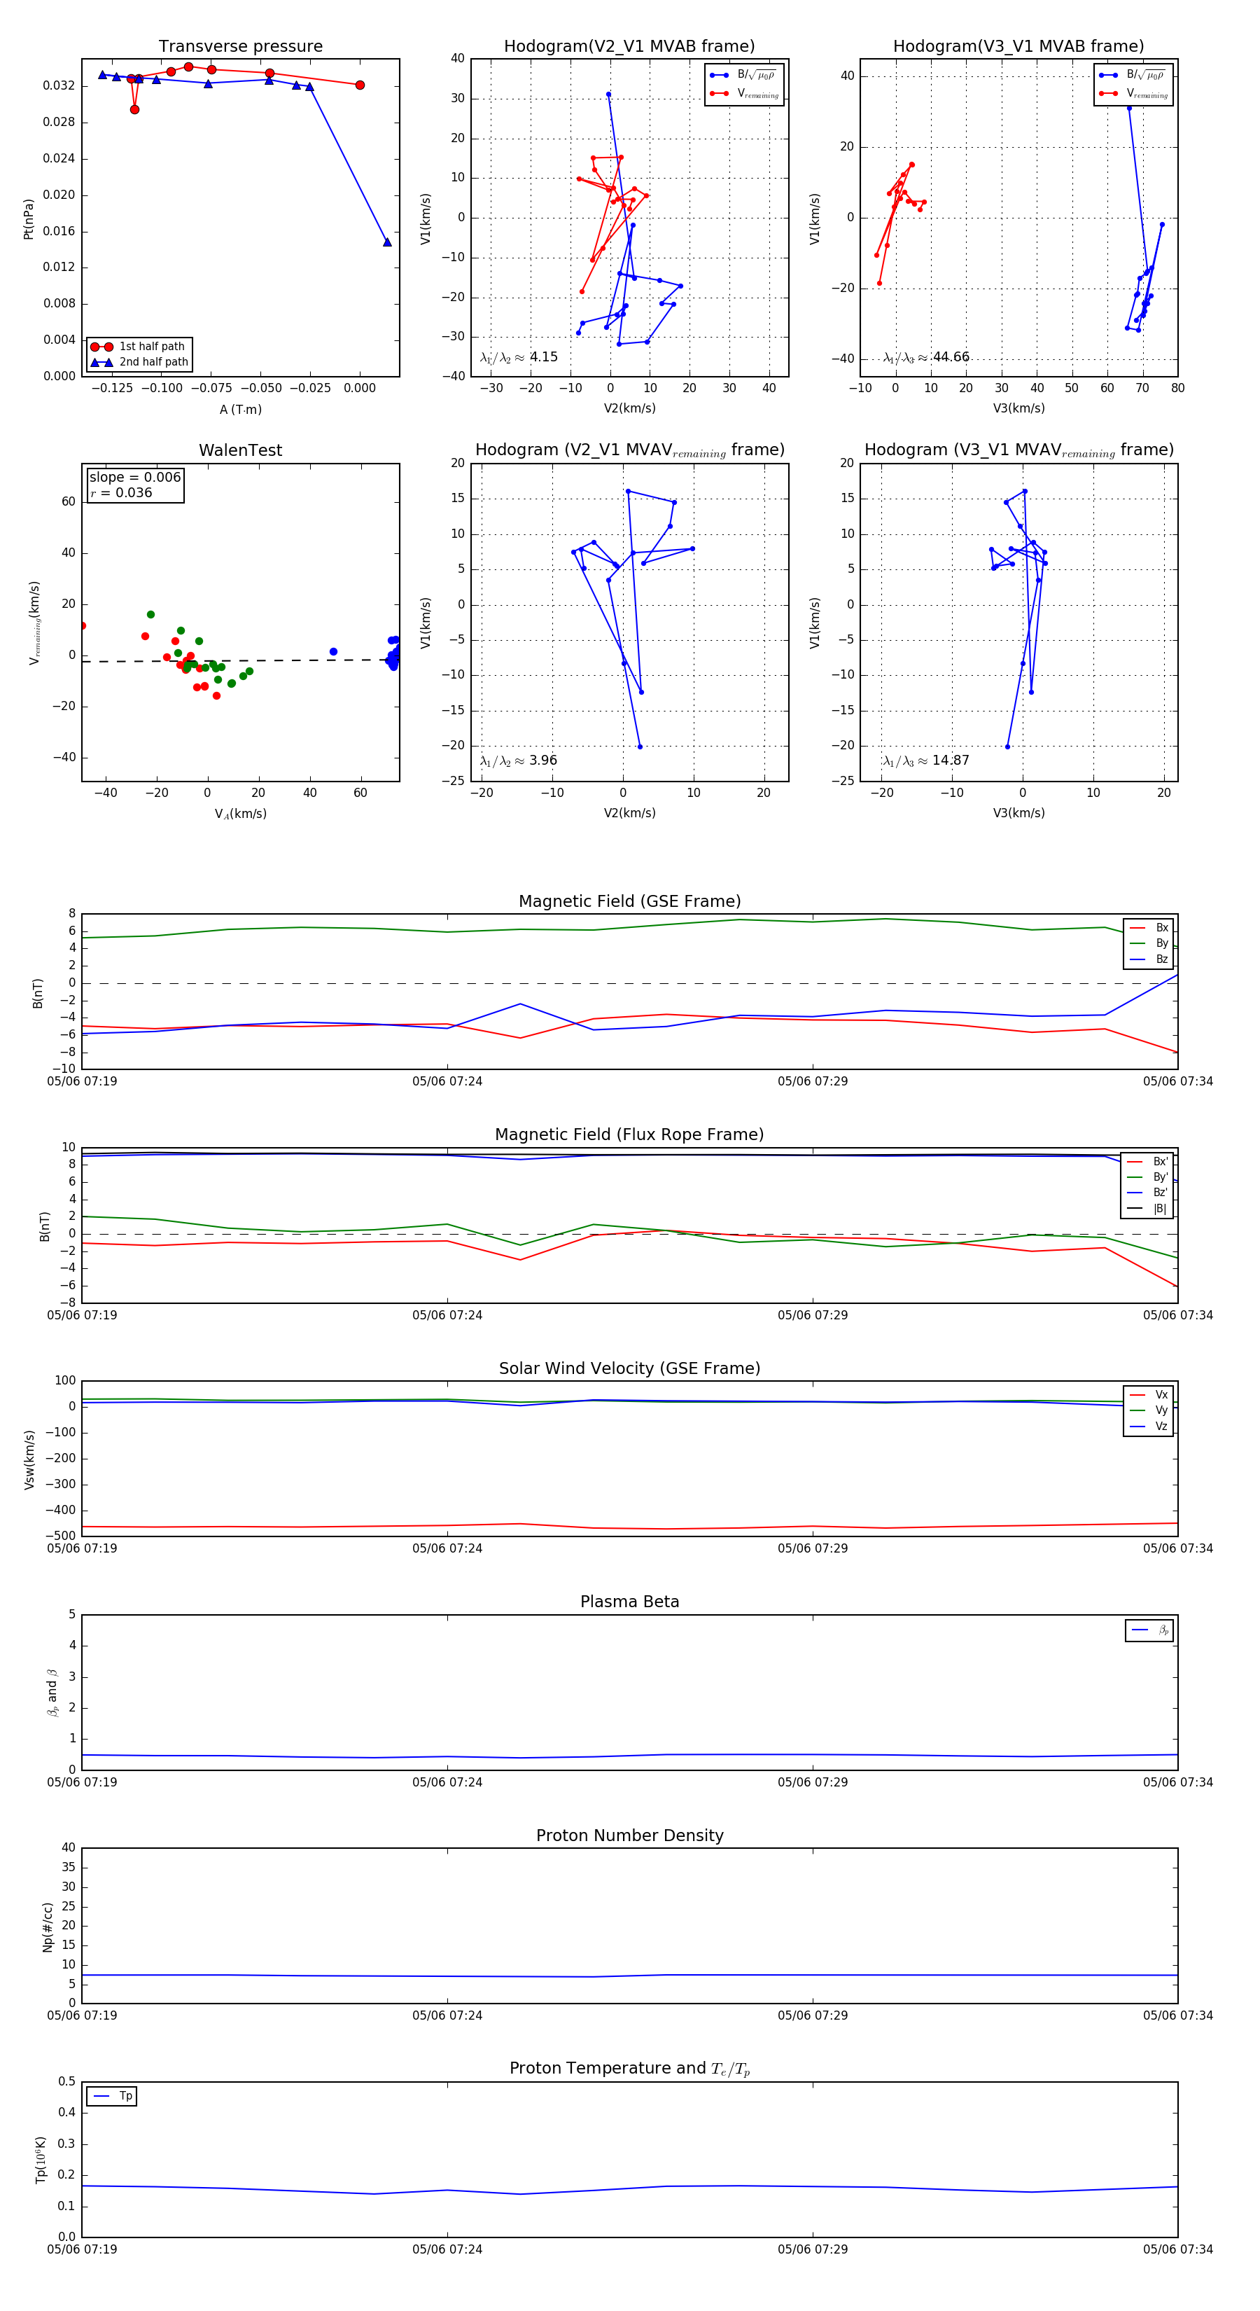Screen dimensions: 1260x2311
Task: Click the eigenvalue ratio label 44.66
Action: point(925,357)
